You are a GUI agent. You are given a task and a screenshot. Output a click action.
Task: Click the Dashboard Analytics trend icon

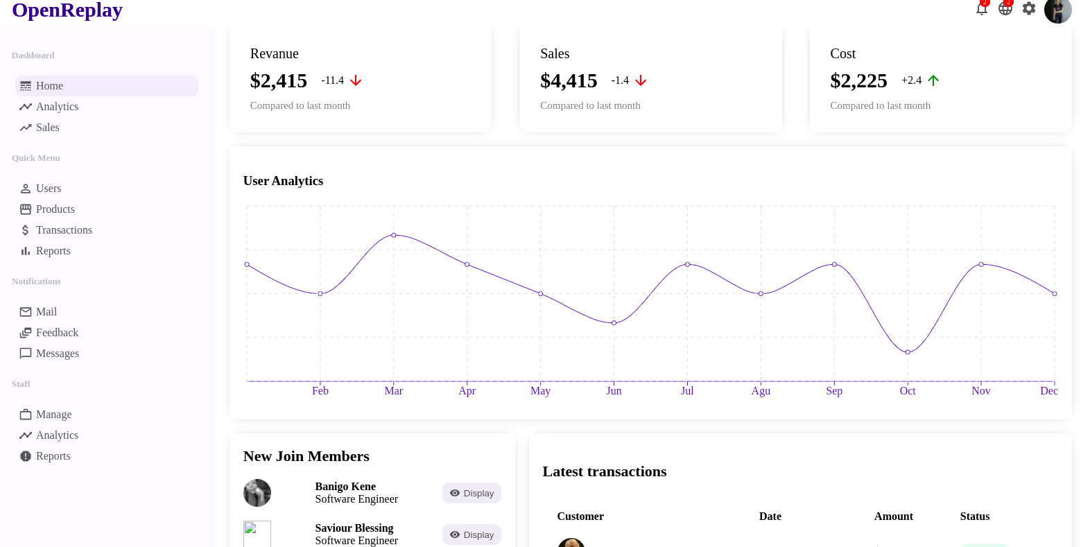pos(26,107)
